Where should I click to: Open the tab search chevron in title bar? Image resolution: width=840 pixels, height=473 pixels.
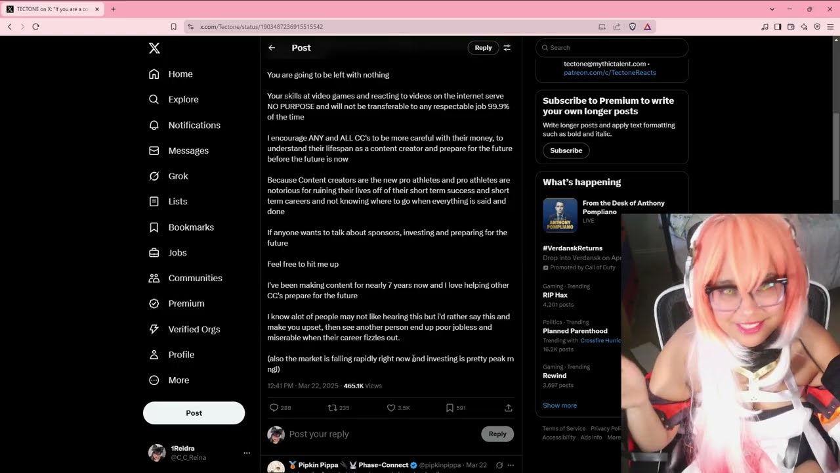[x=772, y=9]
